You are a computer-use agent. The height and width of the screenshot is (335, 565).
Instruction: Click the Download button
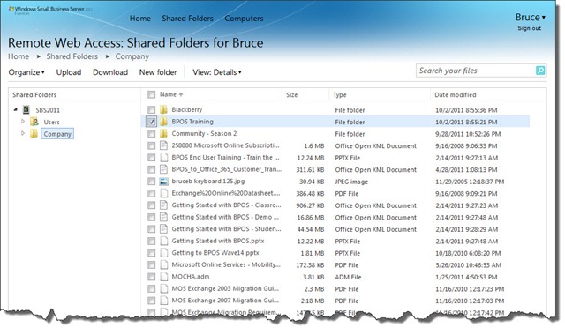coord(110,72)
